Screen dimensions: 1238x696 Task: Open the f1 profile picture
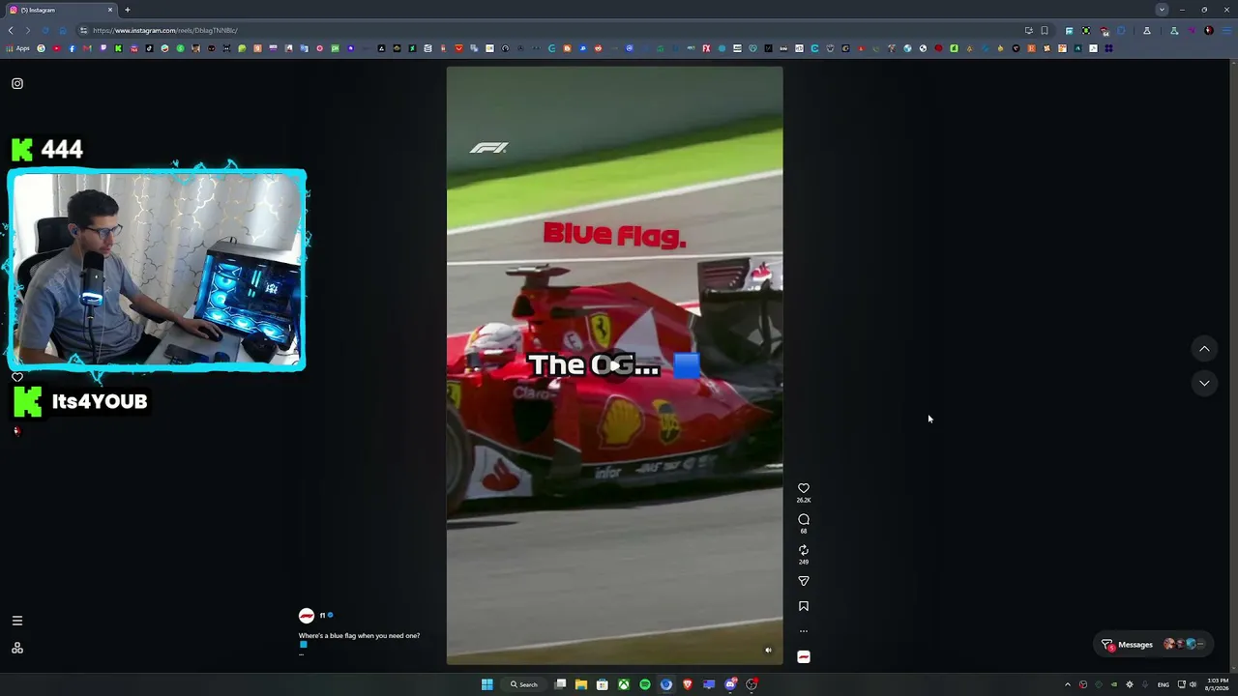tap(307, 616)
